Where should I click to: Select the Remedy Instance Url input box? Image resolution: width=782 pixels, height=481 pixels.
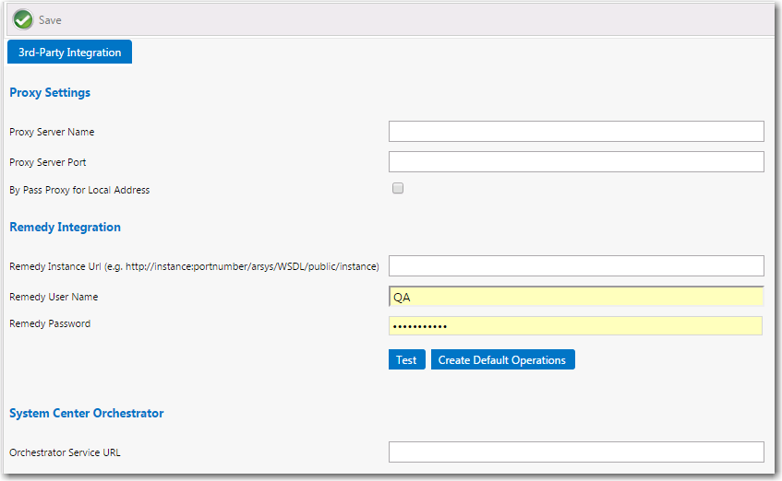[576, 266]
